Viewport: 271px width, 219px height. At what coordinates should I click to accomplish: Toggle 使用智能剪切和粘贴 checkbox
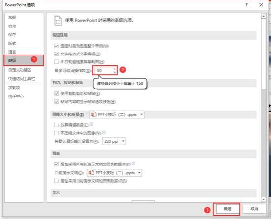56,93
